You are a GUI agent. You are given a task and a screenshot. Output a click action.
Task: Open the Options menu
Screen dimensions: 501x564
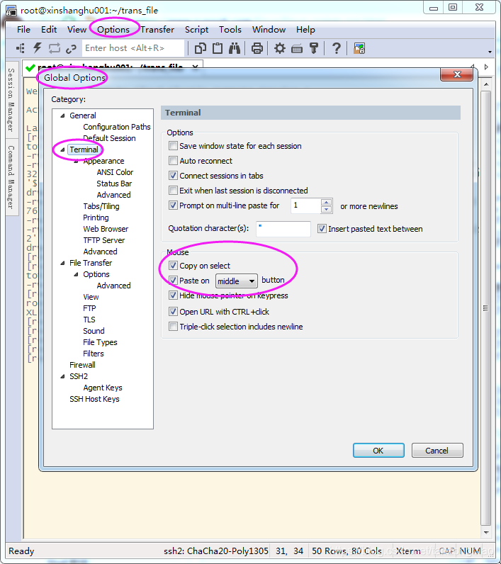point(113,30)
